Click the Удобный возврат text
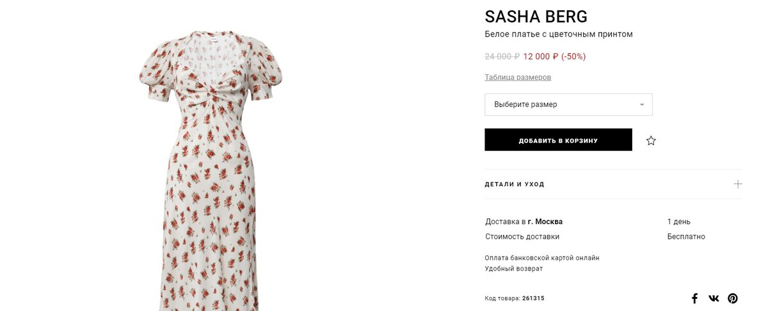The width and height of the screenshot is (768, 311). [514, 269]
